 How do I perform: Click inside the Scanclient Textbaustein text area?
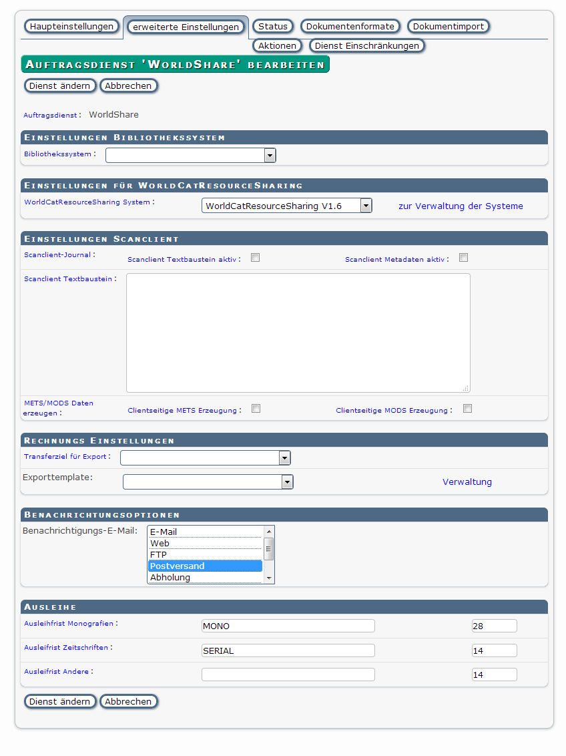(x=298, y=333)
